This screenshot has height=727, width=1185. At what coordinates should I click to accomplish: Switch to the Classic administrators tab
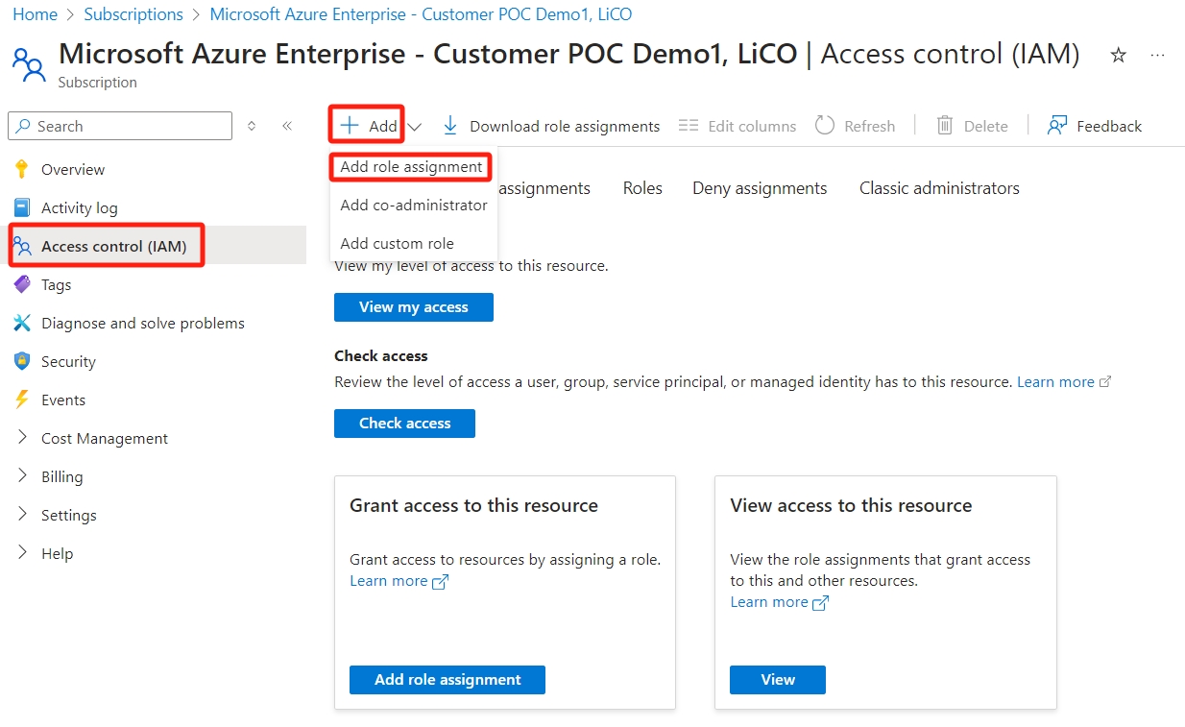click(939, 188)
